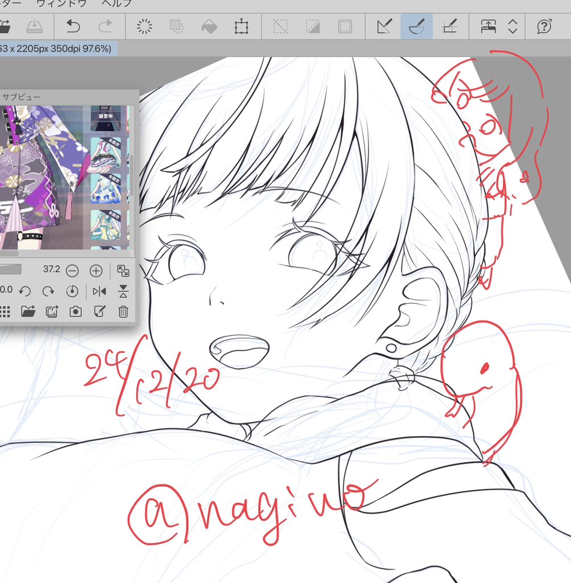This screenshot has height=583, width=571.
Task: Select the Fill bucket command icon
Action: [x=209, y=26]
